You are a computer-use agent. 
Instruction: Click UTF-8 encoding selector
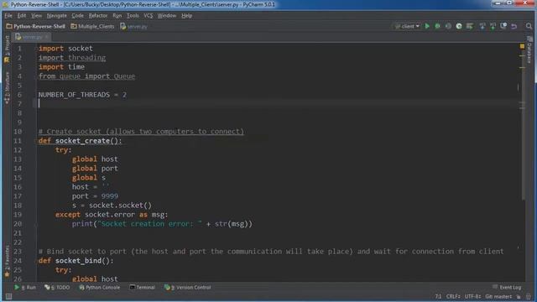[472, 296]
